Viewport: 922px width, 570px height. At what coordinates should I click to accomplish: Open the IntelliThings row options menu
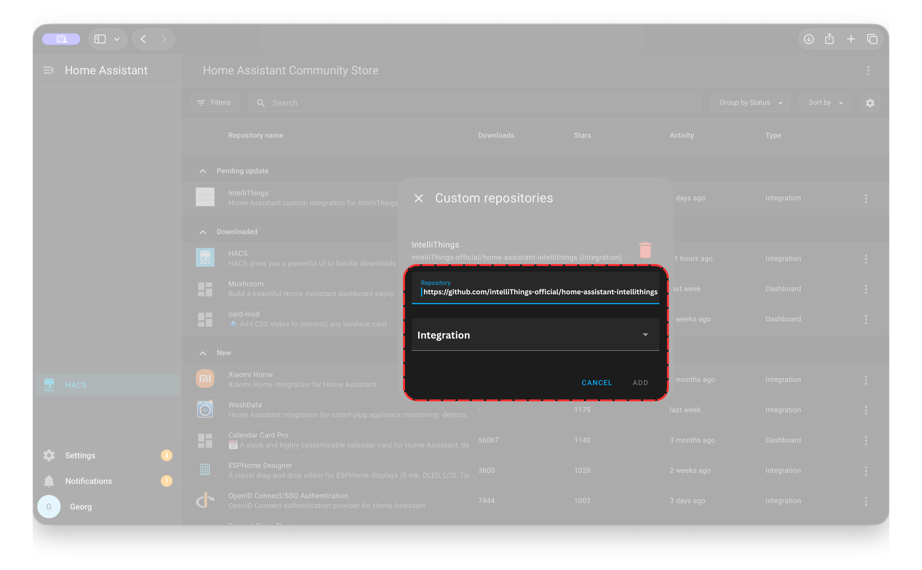pyautogui.click(x=866, y=198)
